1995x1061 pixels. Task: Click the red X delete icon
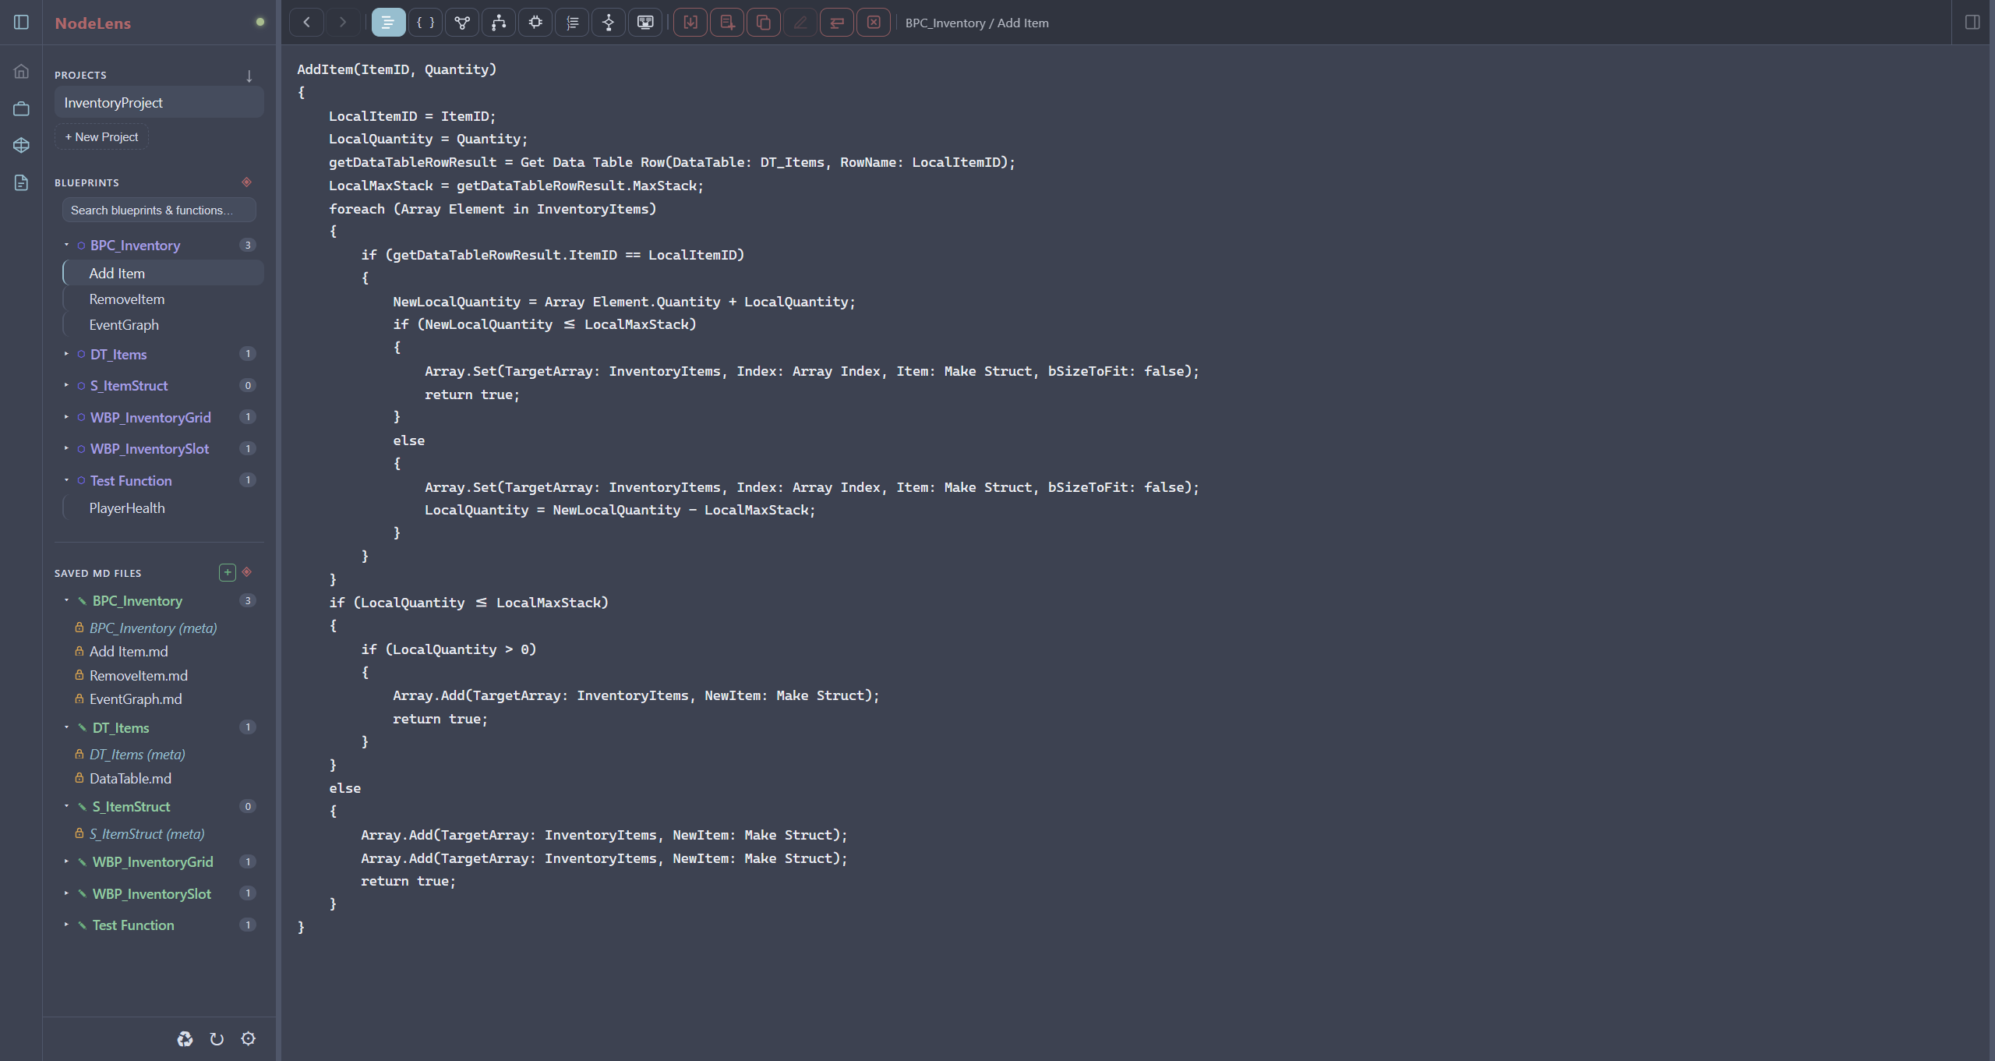tap(874, 23)
